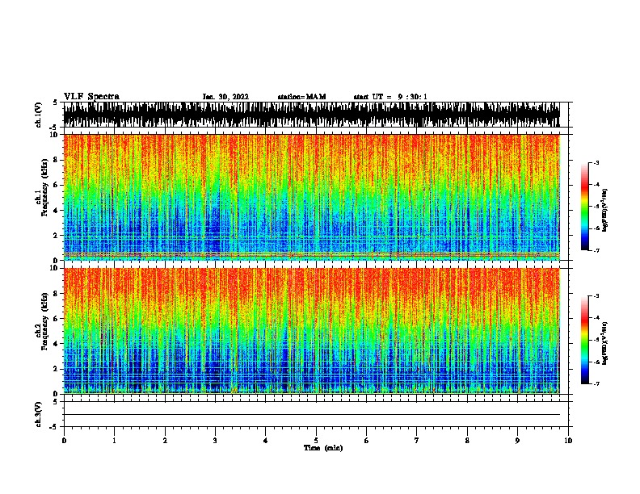The image size is (640, 494).
Task: Click the '-3' label on ch.2 color bar
Action: (596, 296)
